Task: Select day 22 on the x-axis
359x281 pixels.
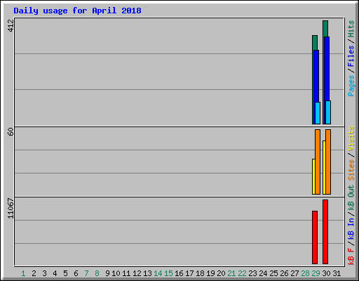Action: coord(242,273)
